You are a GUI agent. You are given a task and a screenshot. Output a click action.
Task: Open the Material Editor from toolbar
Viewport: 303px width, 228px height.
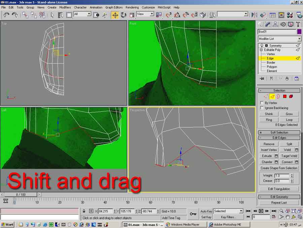click(x=290, y=15)
